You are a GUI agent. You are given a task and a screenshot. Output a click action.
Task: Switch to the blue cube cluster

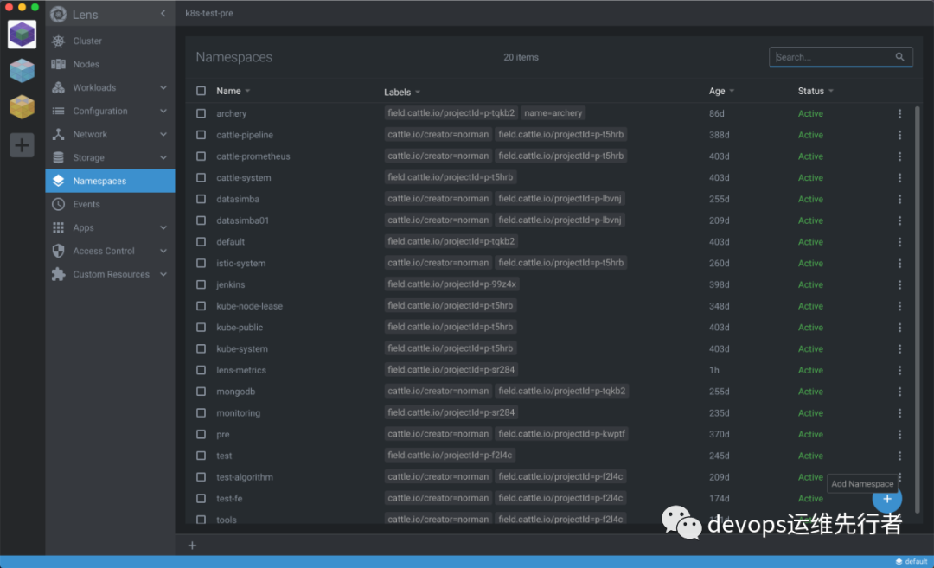tap(22, 71)
